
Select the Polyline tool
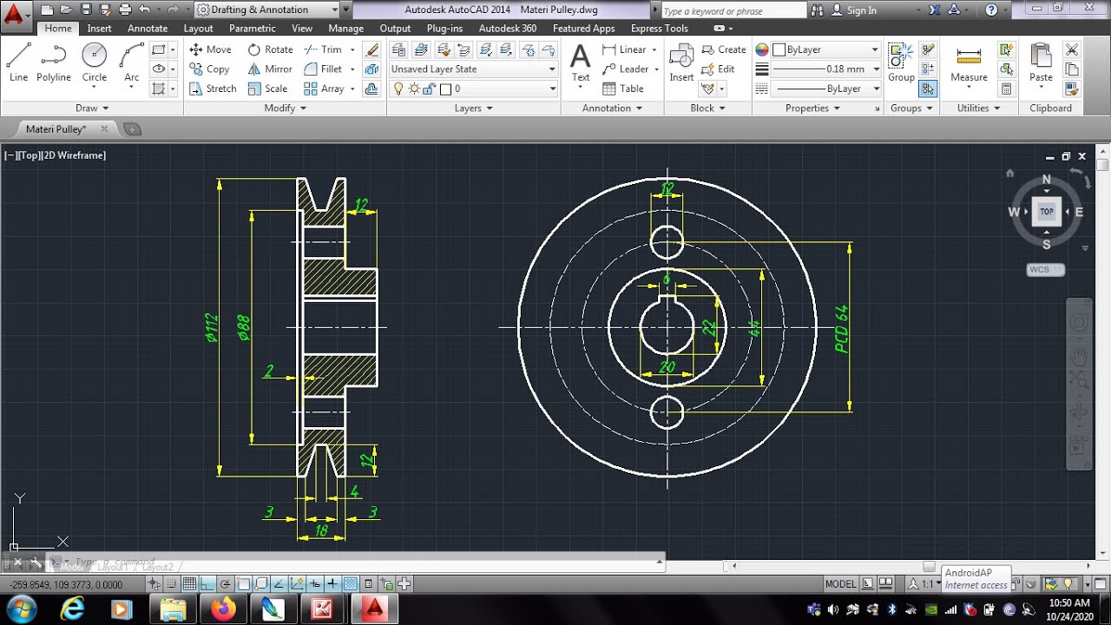pos(53,62)
